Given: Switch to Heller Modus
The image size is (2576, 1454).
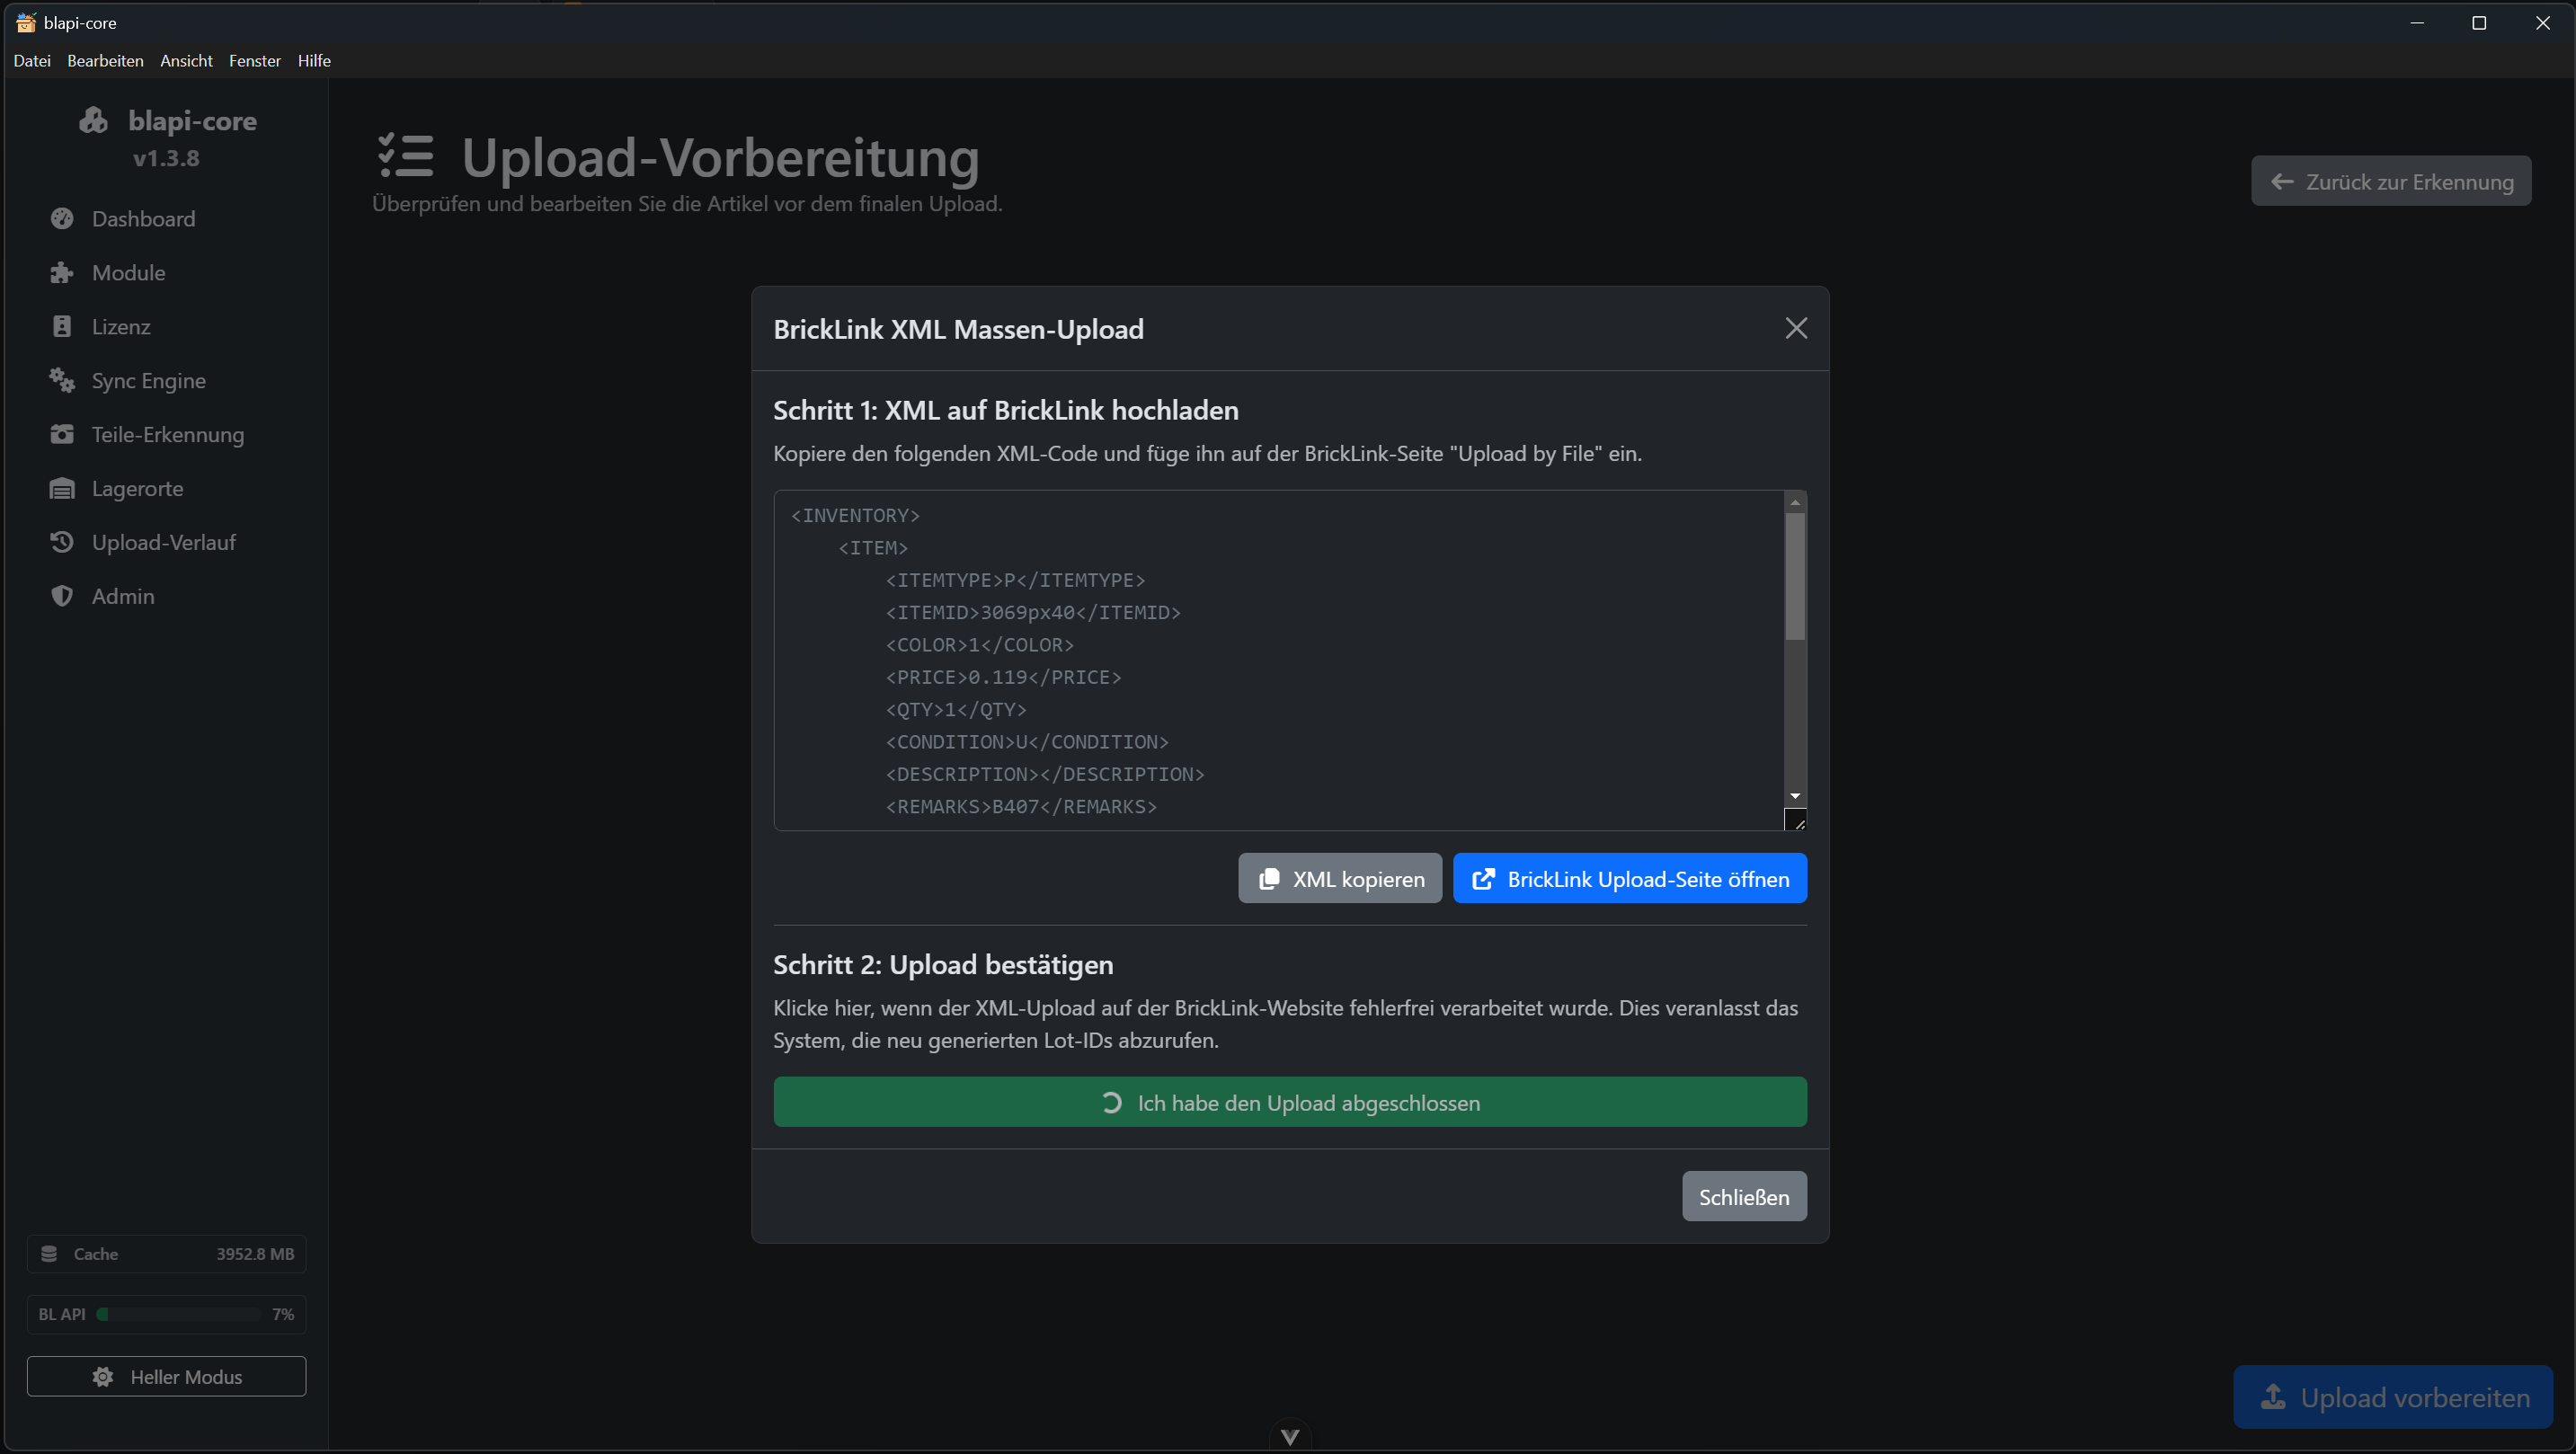Looking at the screenshot, I should [167, 1376].
